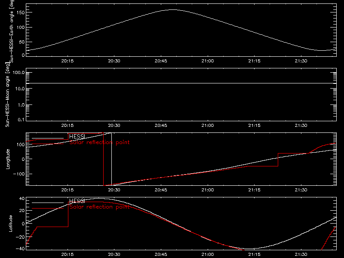The height and width of the screenshot is (258, 344).
Task: Click Earth angle plot's 21:15 time label
Action: tap(254, 61)
